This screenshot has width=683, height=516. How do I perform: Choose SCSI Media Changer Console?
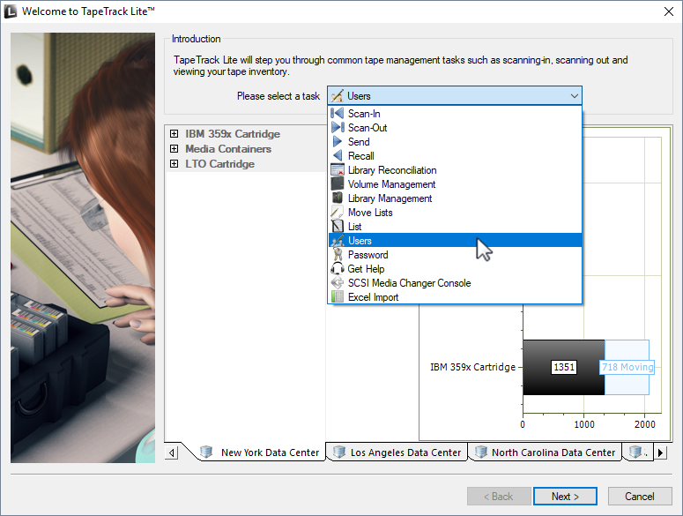coord(455,283)
